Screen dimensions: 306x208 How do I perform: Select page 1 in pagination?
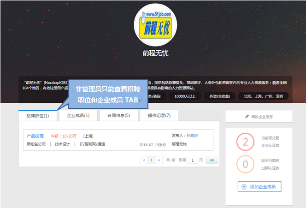[152, 160]
